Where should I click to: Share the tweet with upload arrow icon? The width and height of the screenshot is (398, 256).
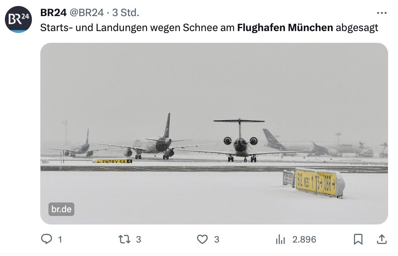pos(381,239)
